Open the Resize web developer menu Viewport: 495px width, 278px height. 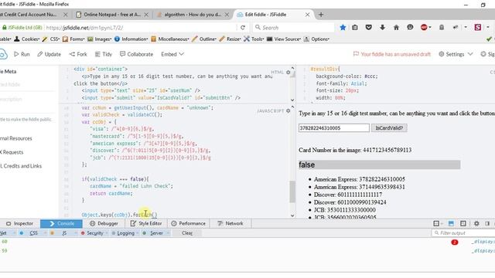click(230, 39)
